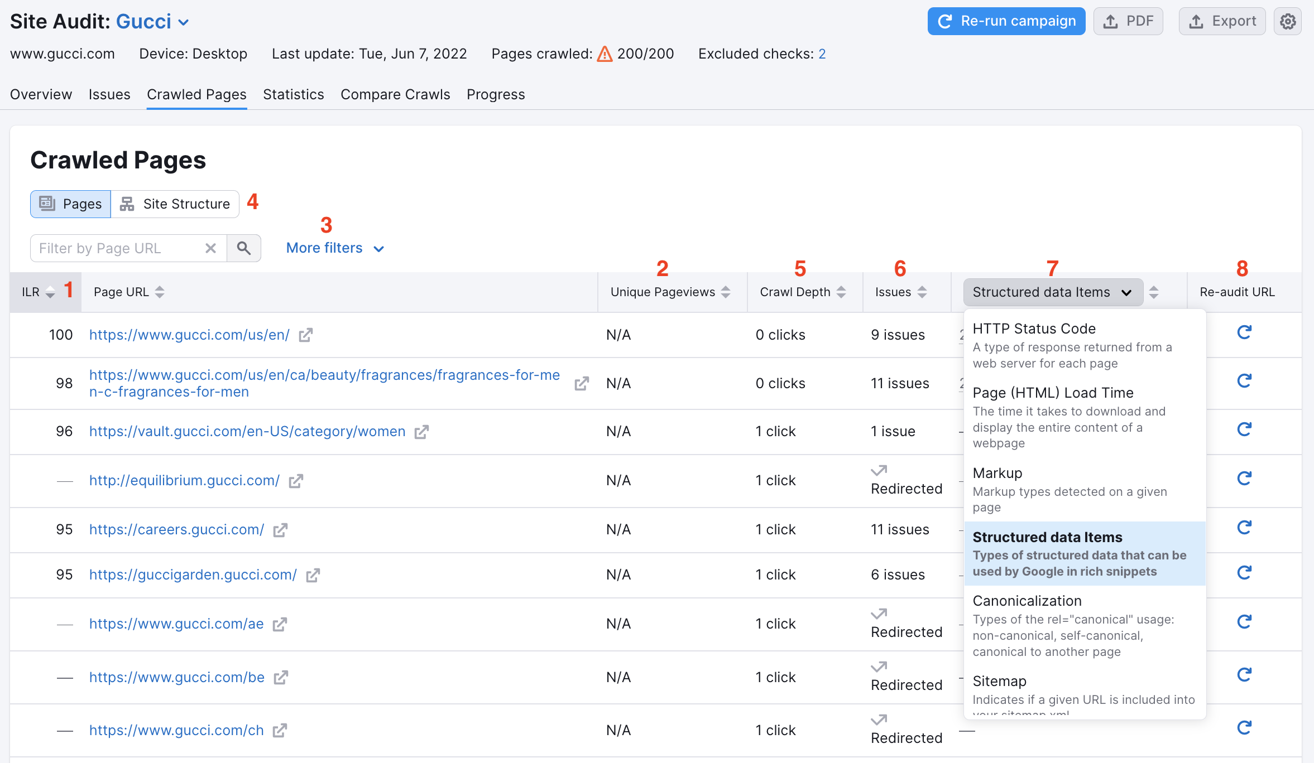This screenshot has height=763, width=1314.
Task: Choose HTTP Status Code option
Action: pos(1085,345)
